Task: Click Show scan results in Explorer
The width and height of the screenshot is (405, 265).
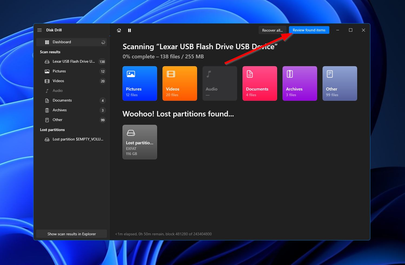Action: click(x=71, y=234)
